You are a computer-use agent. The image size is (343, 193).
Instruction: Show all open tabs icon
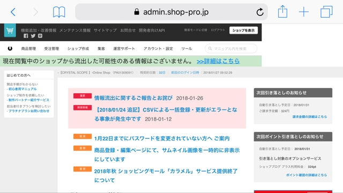[x=326, y=12]
